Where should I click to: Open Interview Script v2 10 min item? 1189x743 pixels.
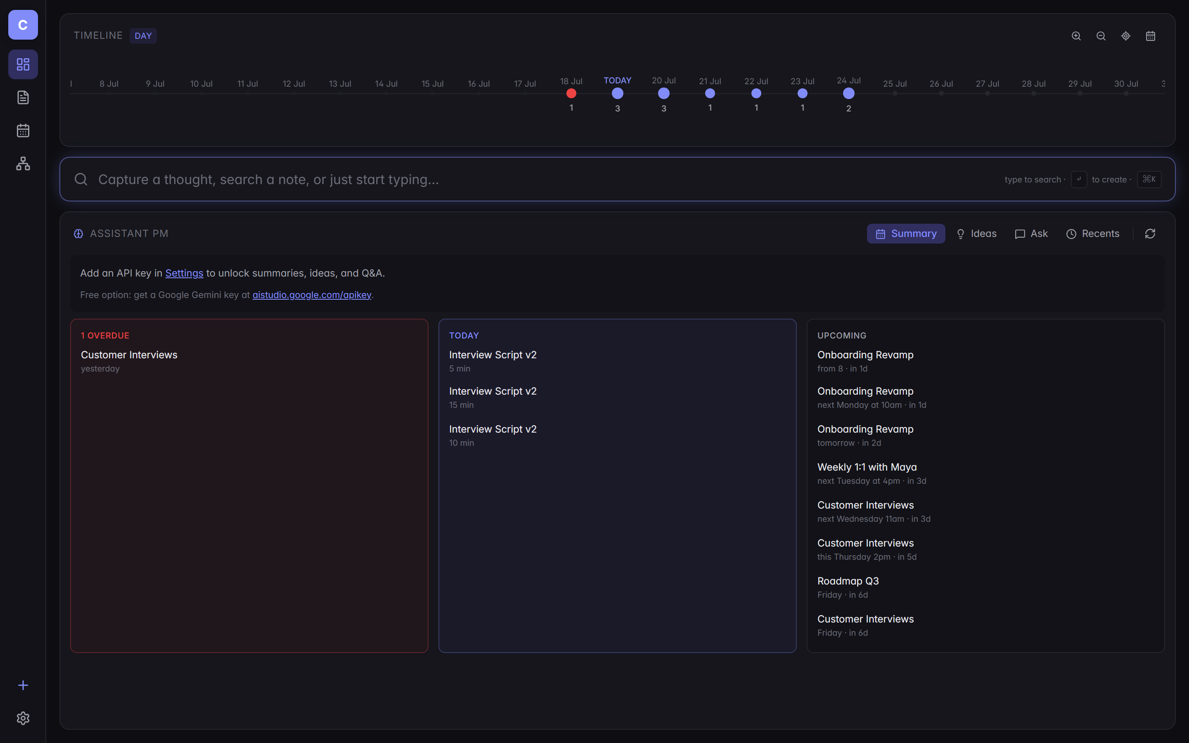pyautogui.click(x=617, y=435)
